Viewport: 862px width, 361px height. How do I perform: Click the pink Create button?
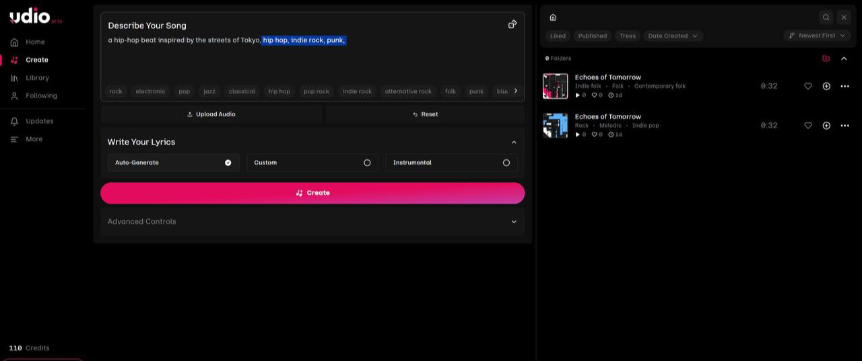click(312, 193)
